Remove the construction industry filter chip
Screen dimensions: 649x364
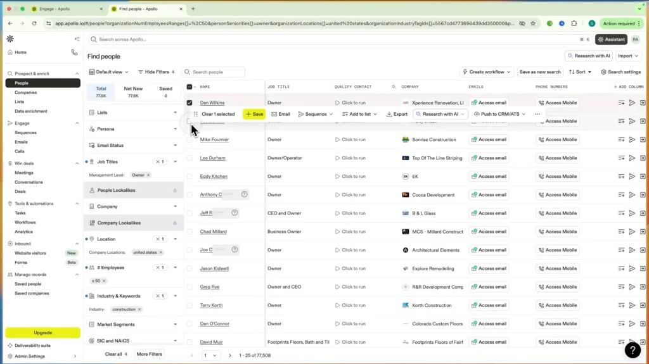pos(139,310)
